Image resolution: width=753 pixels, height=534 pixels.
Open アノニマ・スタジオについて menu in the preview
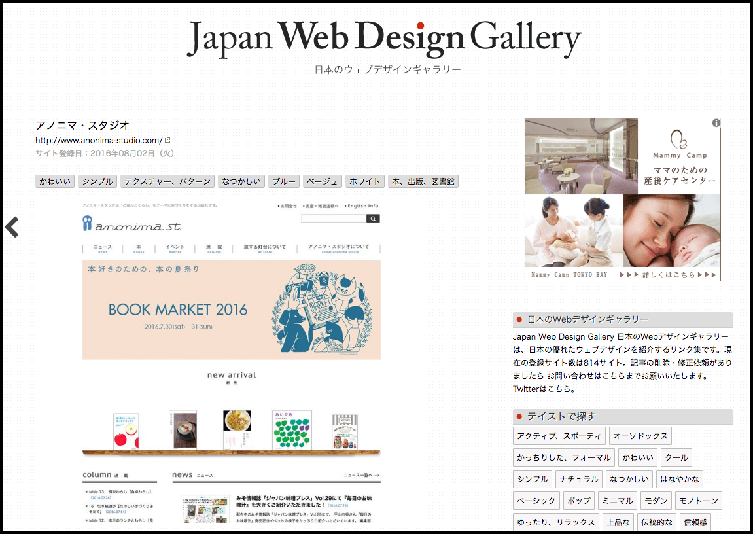[339, 248]
